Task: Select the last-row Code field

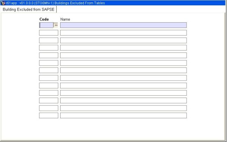Action: pos(49,116)
